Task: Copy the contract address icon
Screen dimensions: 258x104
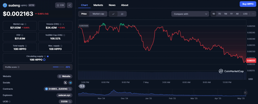Action: point(70,89)
